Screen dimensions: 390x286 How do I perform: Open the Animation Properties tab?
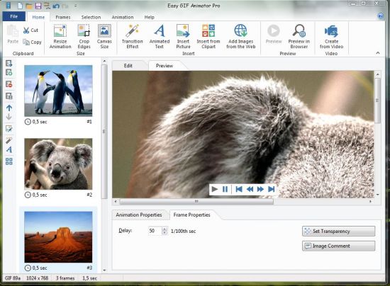click(139, 214)
